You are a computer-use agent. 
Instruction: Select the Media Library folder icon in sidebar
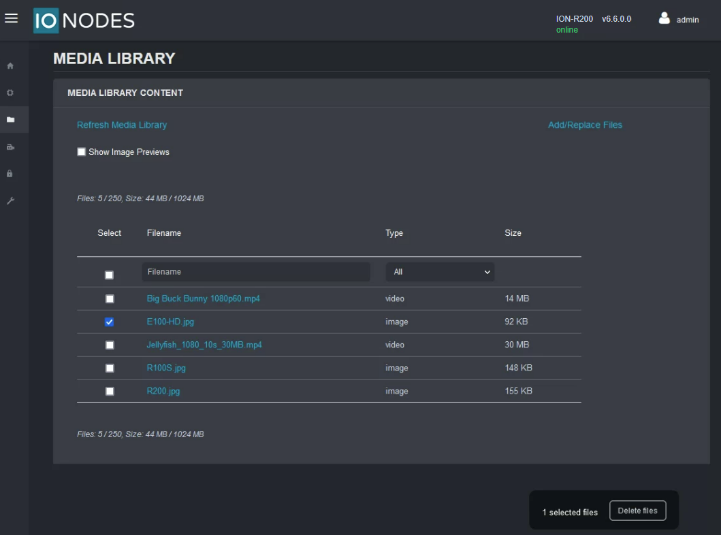(11, 120)
